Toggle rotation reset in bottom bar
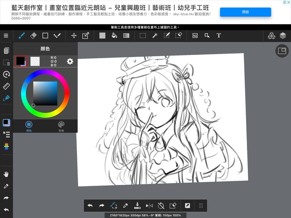 pyautogui.click(x=161, y=206)
